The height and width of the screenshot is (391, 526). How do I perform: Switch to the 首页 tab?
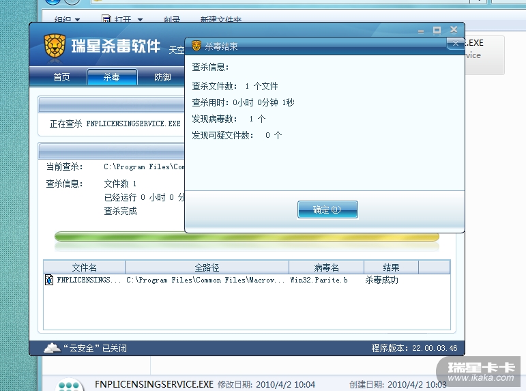coord(61,77)
